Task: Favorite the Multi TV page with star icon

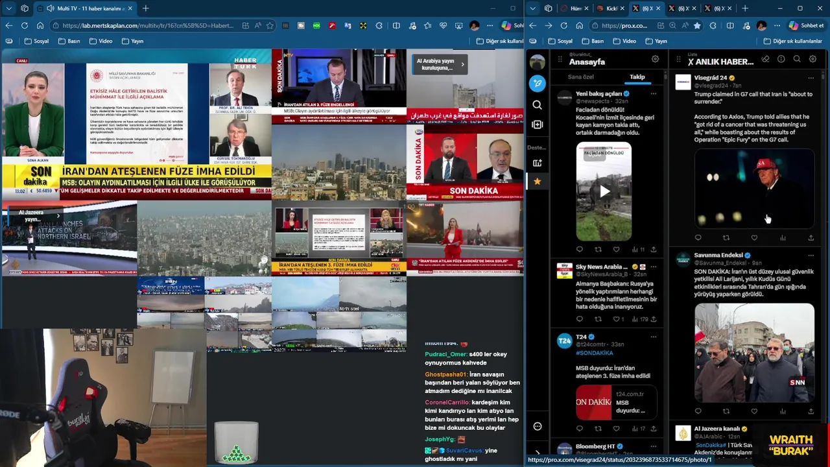Action: (270, 25)
